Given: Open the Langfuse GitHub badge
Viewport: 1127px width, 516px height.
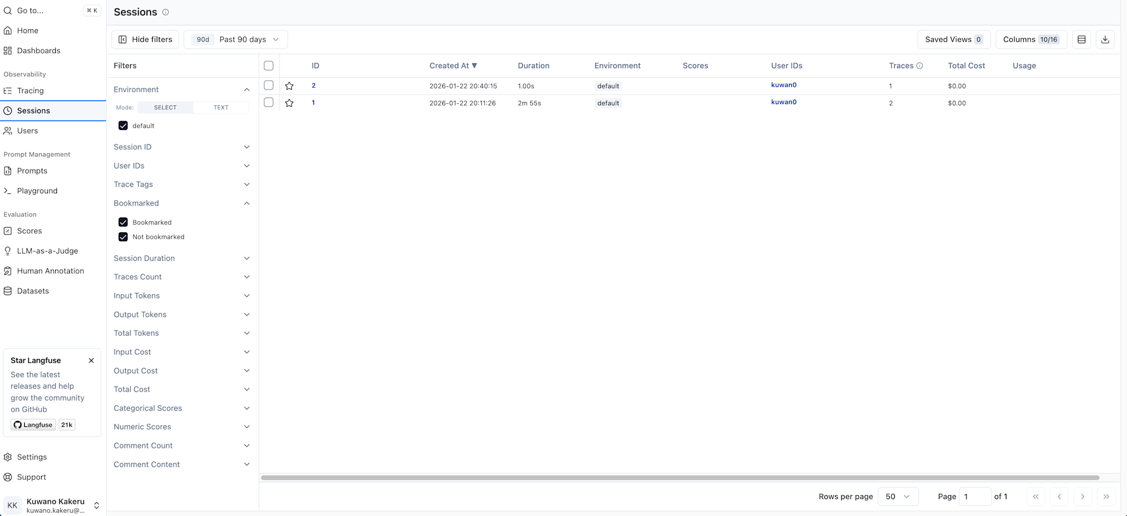Looking at the screenshot, I should tap(34, 425).
